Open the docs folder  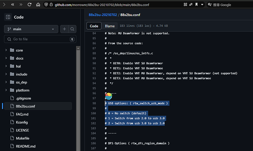pos(20,58)
